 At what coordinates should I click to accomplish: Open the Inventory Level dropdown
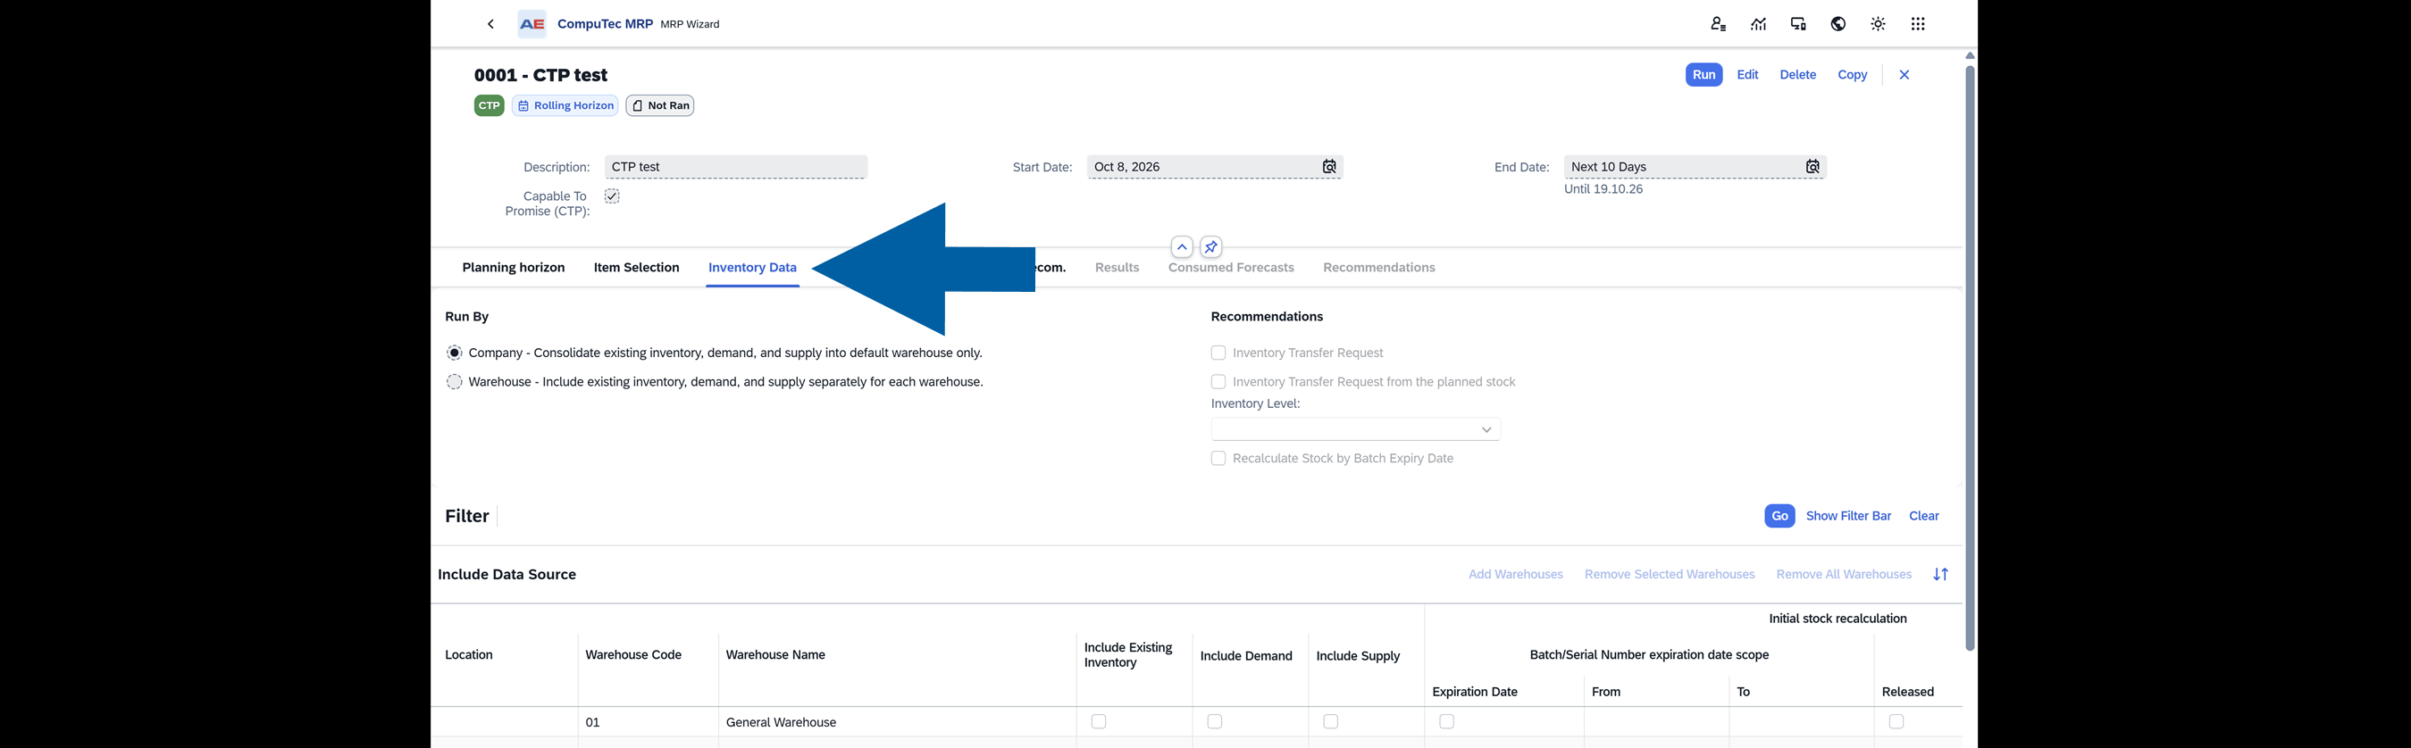1356,430
